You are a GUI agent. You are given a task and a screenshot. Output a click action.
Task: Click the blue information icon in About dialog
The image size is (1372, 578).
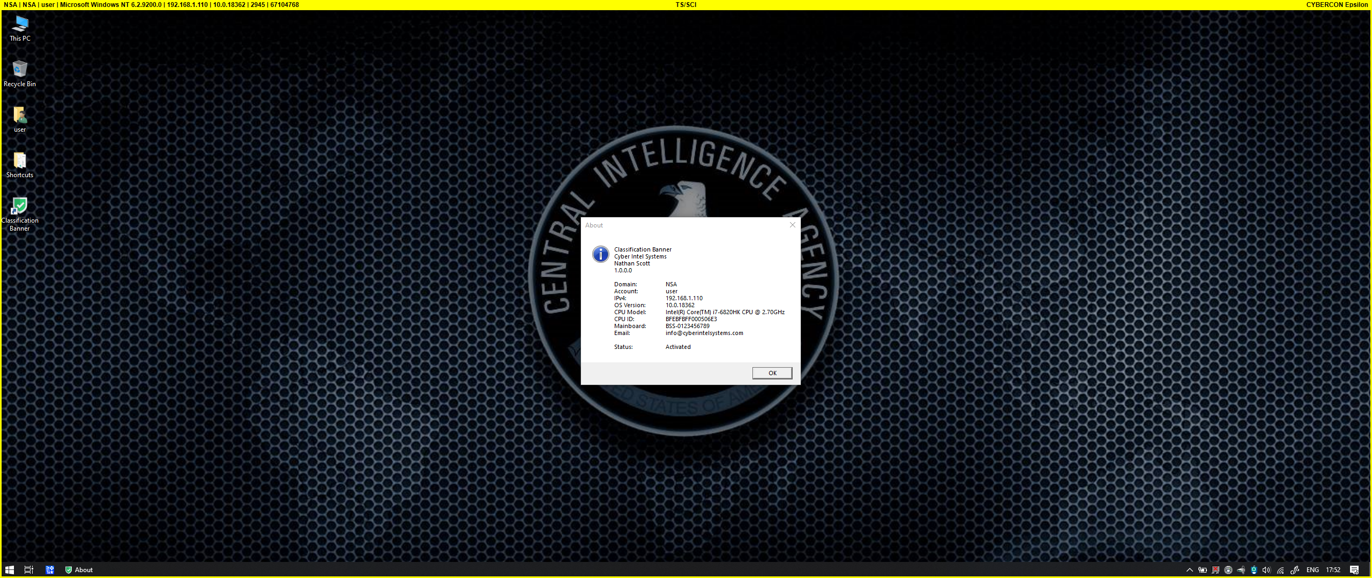coord(600,254)
